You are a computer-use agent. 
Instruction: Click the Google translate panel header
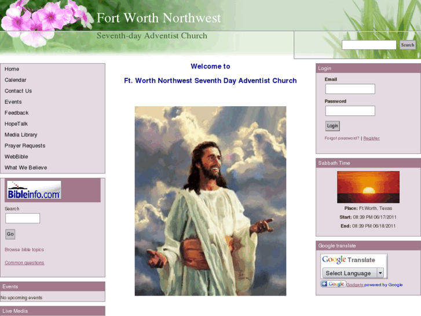368,245
